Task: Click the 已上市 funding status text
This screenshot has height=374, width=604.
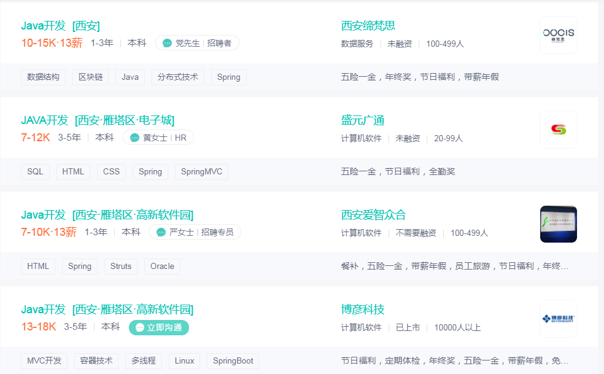Action: (408, 328)
